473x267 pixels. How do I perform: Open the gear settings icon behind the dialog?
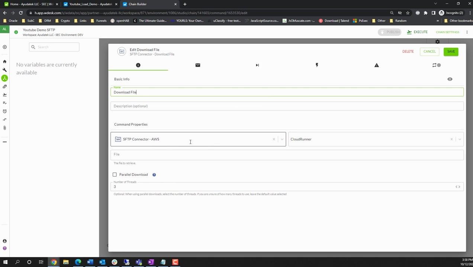tap(437, 42)
